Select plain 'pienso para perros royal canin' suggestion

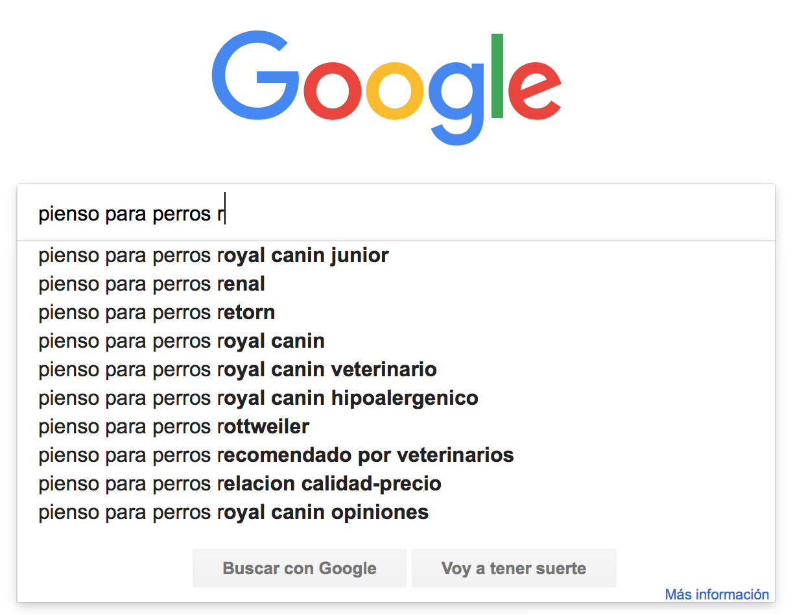coord(396,341)
